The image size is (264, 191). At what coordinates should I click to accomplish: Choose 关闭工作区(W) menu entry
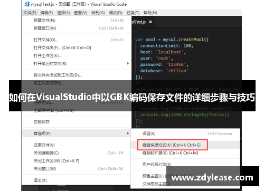(x=77, y=161)
